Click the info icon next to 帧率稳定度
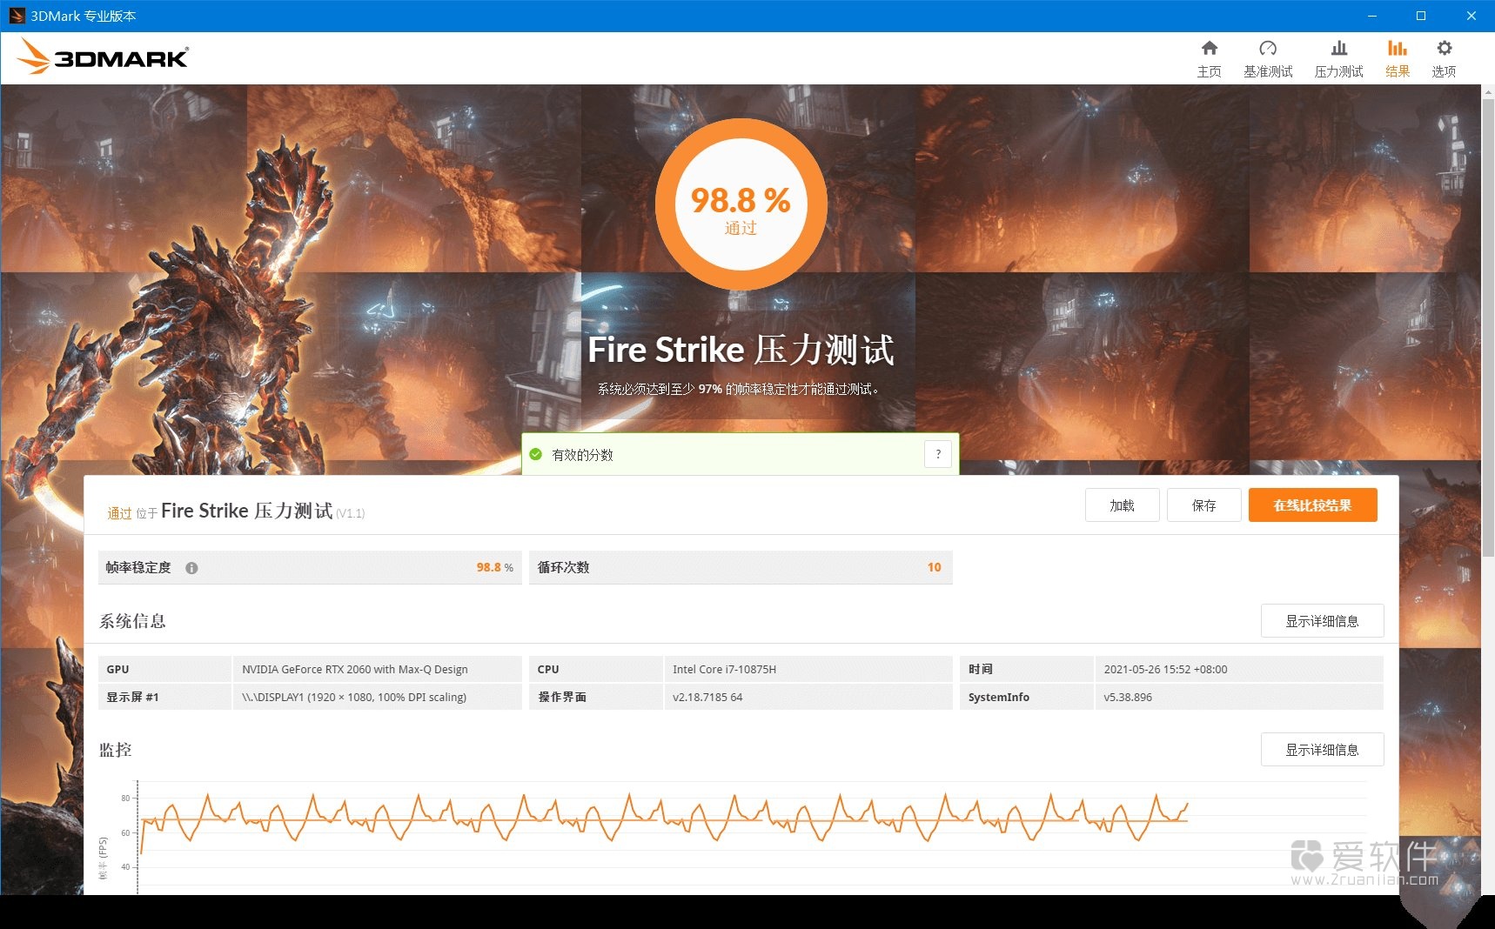 (x=191, y=568)
